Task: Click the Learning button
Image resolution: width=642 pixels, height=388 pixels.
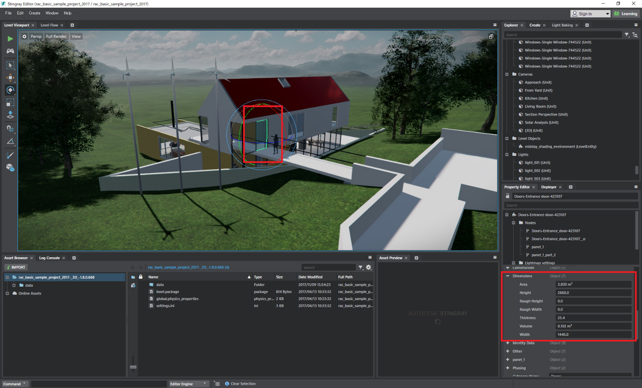Action: 626,14
